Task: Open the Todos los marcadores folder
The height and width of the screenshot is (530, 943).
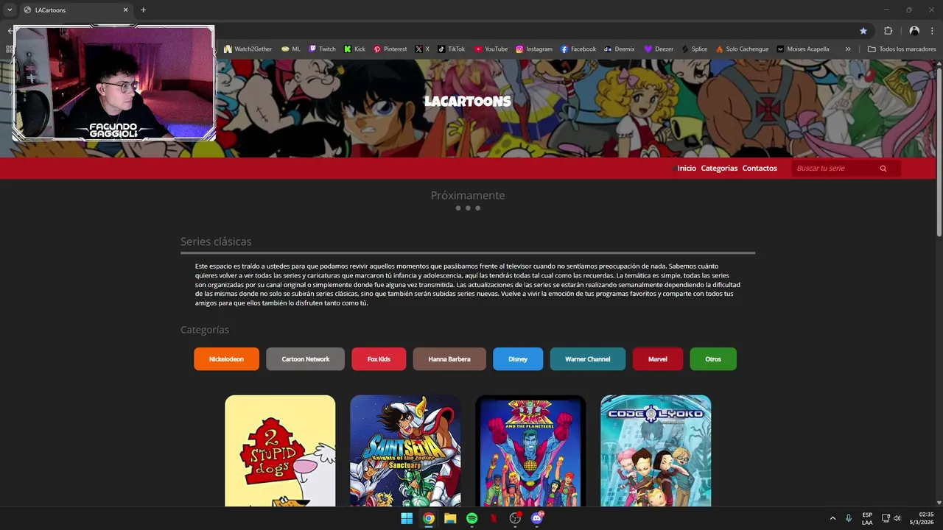Action: (902, 49)
